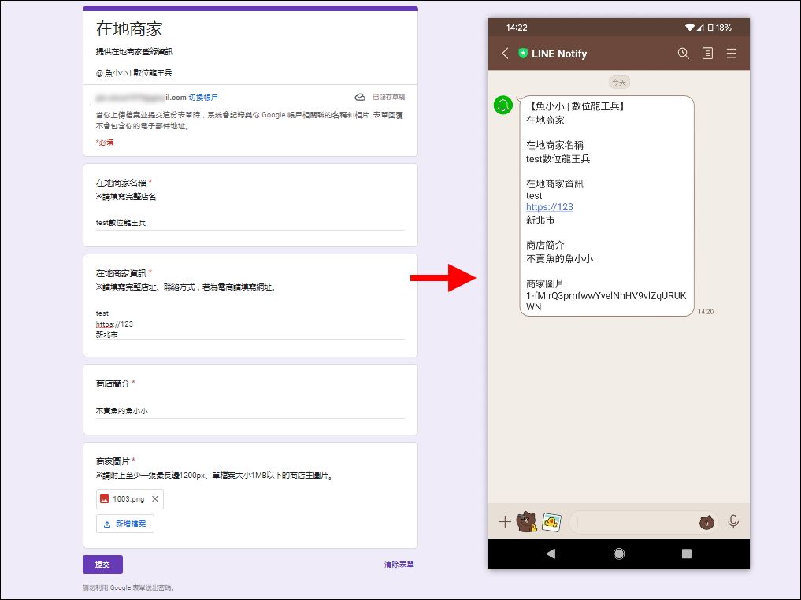Click the Wi-Fi signal icon in status bar

(x=690, y=28)
